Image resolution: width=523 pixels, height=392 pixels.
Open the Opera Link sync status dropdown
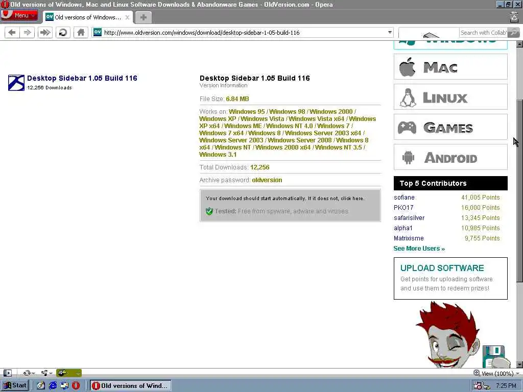[29, 373]
